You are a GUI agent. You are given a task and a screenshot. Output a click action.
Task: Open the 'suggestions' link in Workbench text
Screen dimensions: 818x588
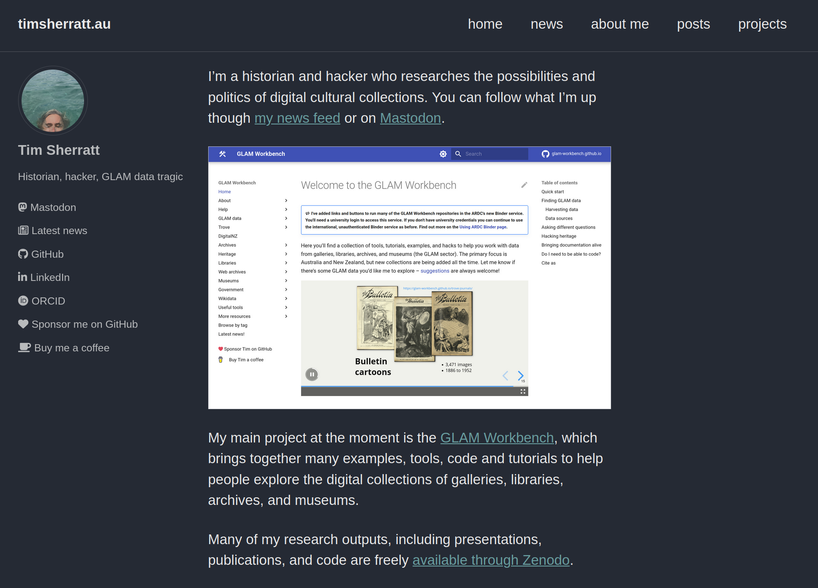coord(435,271)
